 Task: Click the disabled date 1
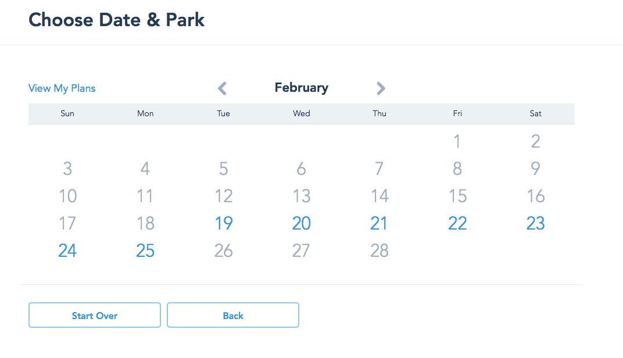pyautogui.click(x=457, y=141)
